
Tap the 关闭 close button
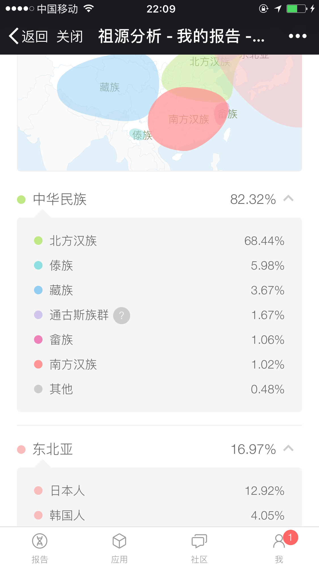(x=69, y=36)
